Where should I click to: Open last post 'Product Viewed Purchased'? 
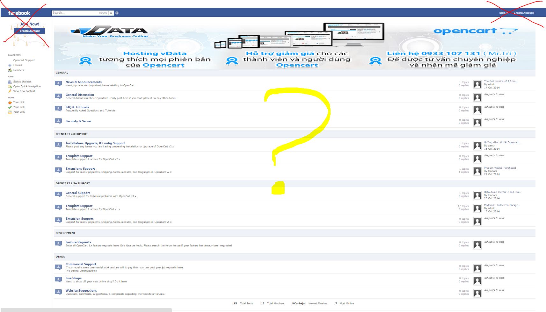click(500, 168)
